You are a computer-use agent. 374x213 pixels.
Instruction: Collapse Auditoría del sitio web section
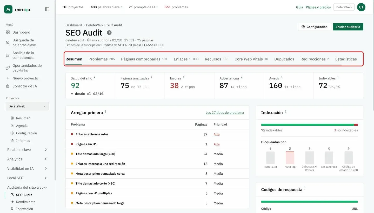pos(27,187)
